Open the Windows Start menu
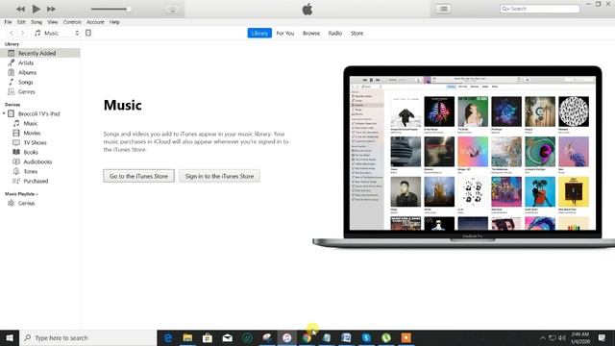615x346 pixels. click(10, 337)
